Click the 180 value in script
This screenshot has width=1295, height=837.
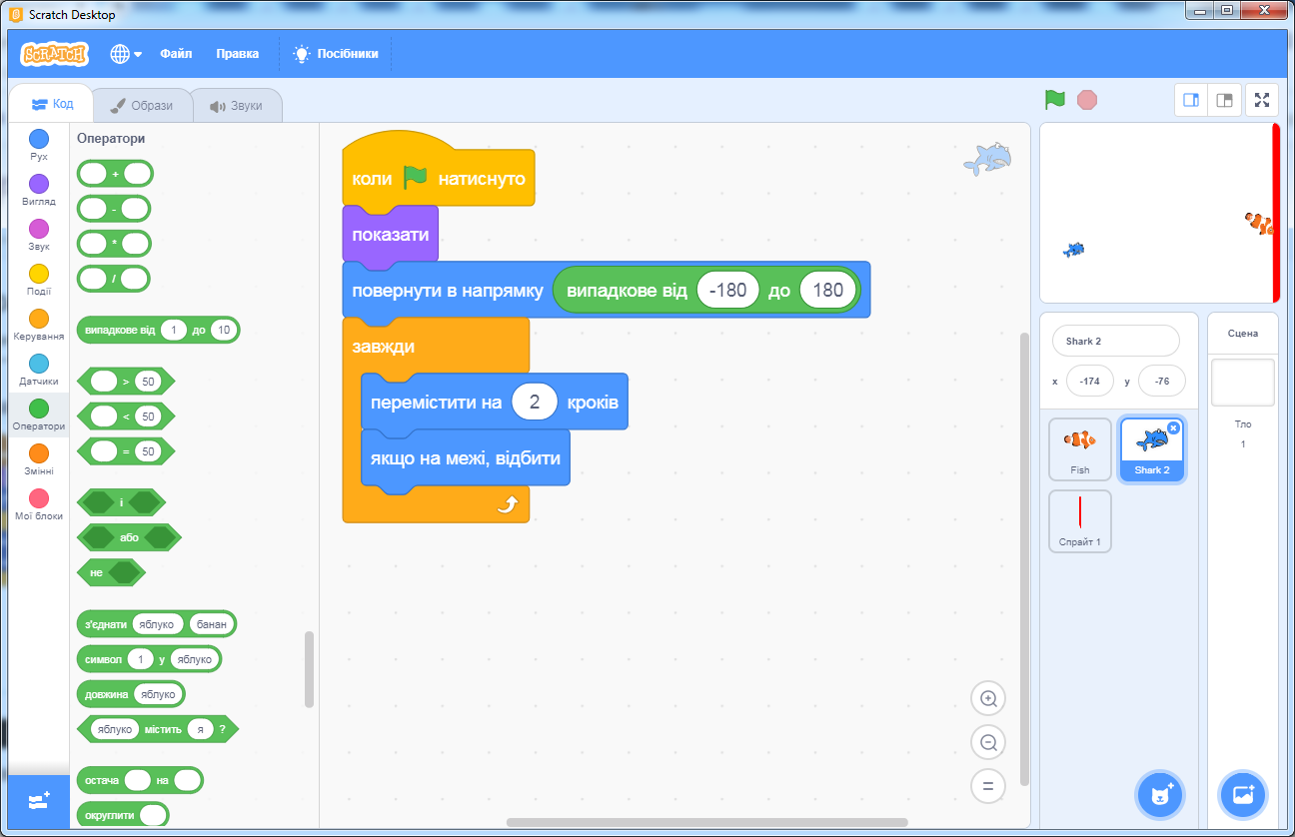click(x=829, y=291)
